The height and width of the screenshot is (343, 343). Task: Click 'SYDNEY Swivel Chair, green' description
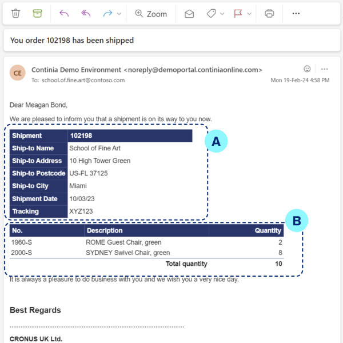point(127,253)
